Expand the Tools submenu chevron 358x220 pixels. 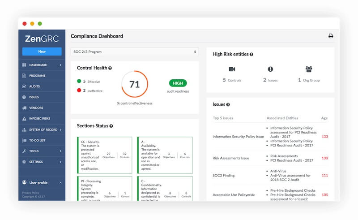coord(60,151)
